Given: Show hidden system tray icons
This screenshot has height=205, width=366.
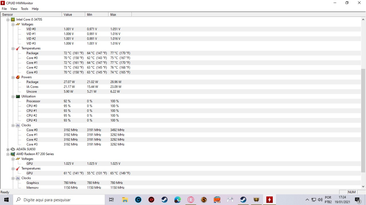Looking at the screenshot, I should pos(307,200).
